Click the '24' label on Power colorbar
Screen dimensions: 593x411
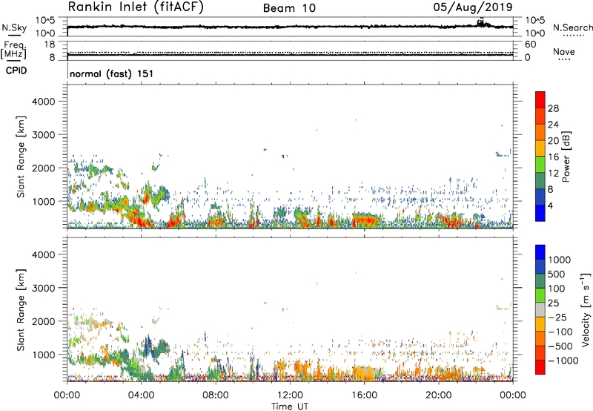tap(553, 125)
